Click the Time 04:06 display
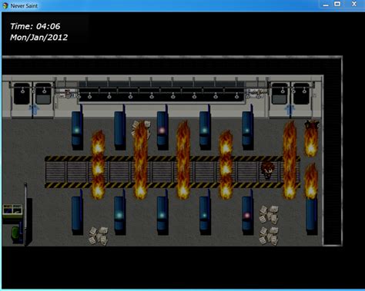 [x=35, y=26]
